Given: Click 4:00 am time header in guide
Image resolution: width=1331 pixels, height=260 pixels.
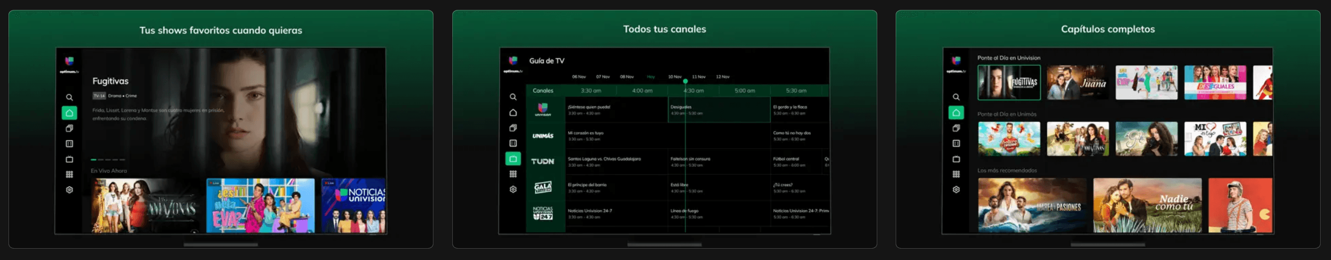Looking at the screenshot, I should [x=642, y=90].
